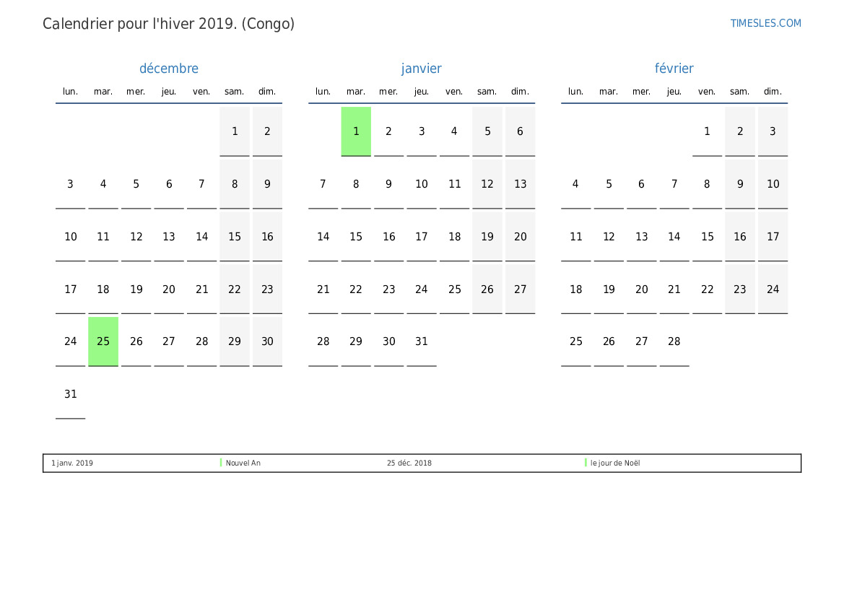
Task: Select the février month heading
Action: click(x=674, y=69)
